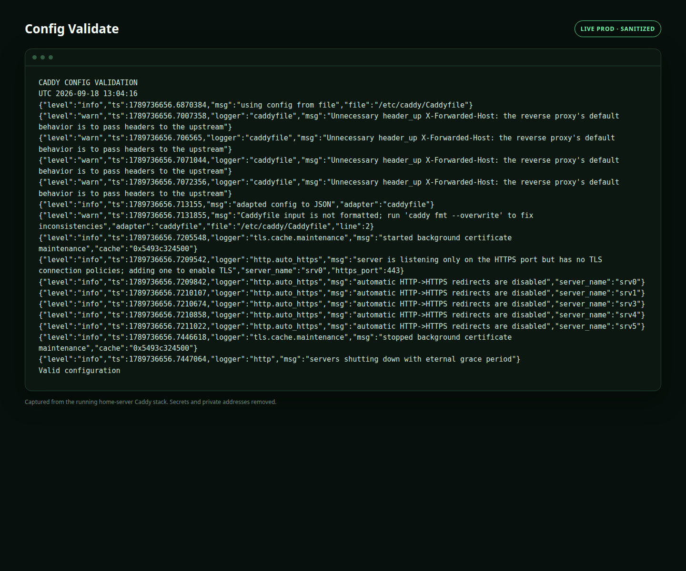Click the "using config from file" log line
Viewport: 686px width, 571px height.
tap(256, 105)
